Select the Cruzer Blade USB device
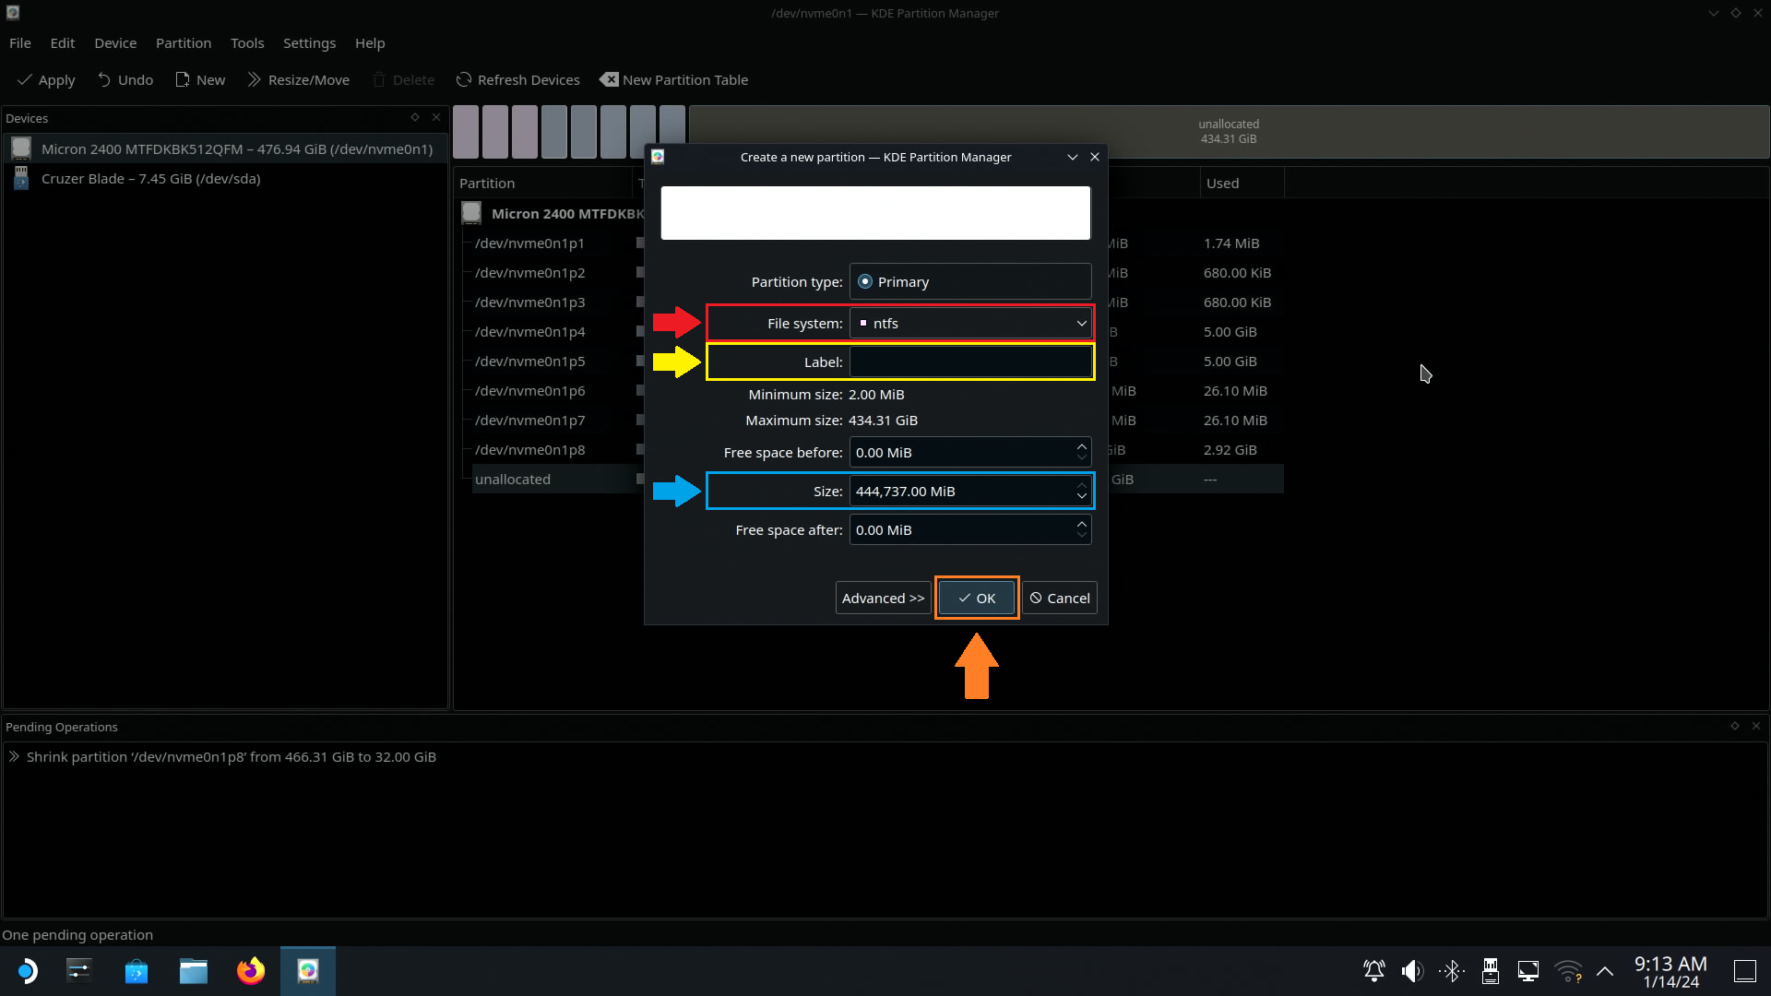 pyautogui.click(x=150, y=179)
